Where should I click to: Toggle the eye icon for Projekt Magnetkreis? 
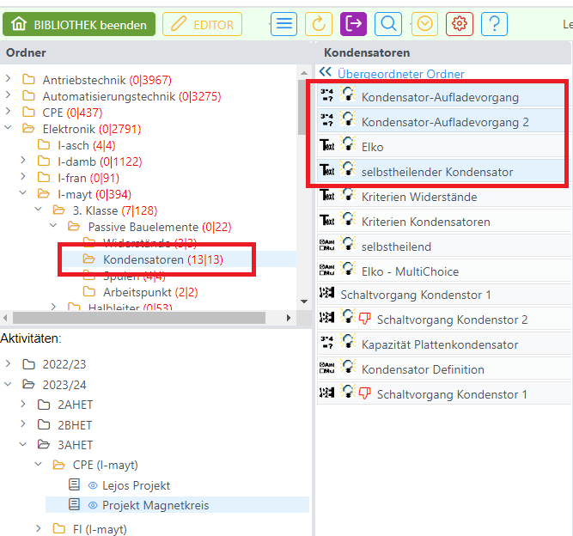point(93,505)
